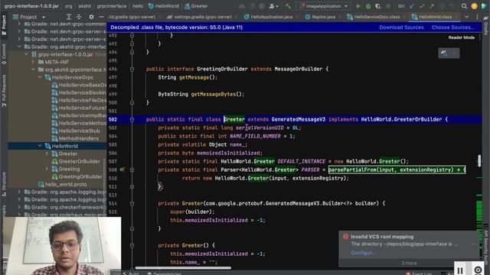490x275 pixels.
Task: Open Git history clock icon
Action: 442,6
